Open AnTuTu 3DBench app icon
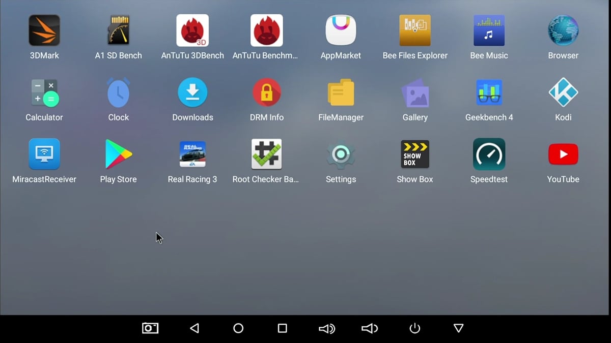The image size is (611, 343). click(x=192, y=30)
